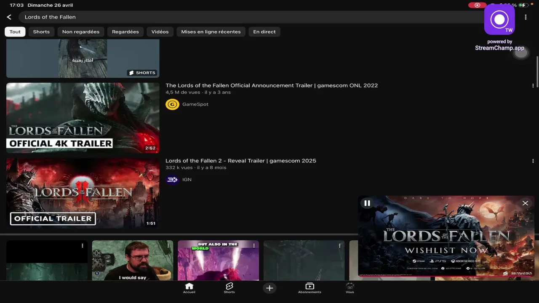
Task: Open the GameSpot channel name
Action: 195,104
